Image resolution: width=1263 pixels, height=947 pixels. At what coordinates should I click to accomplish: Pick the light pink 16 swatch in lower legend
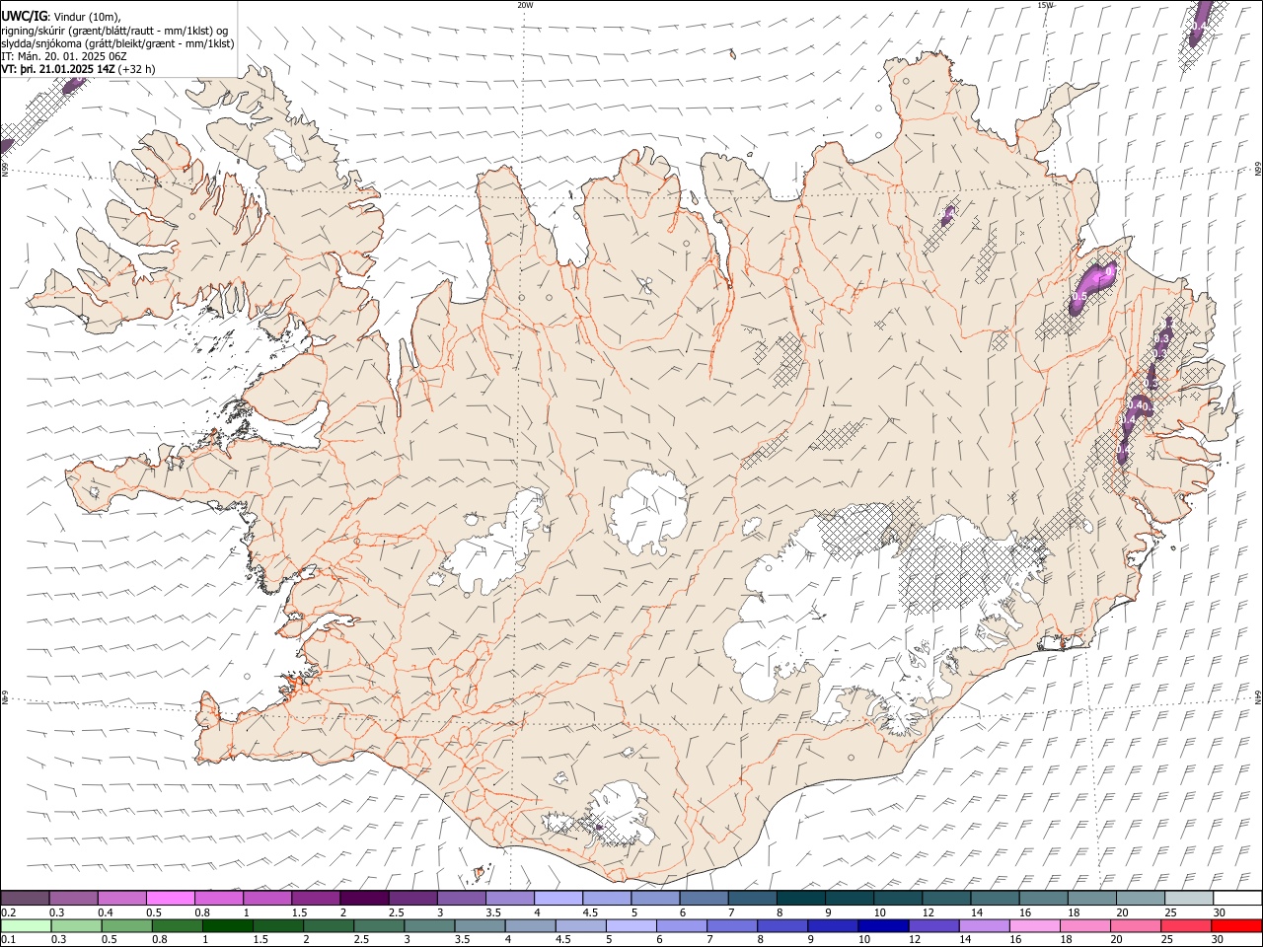(1035, 925)
